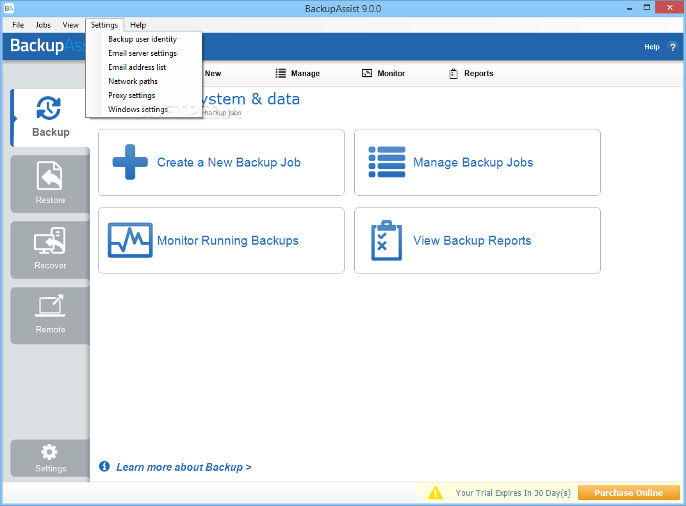This screenshot has height=506, width=686.
Task: Open the Help menu in menu bar
Action: (138, 25)
